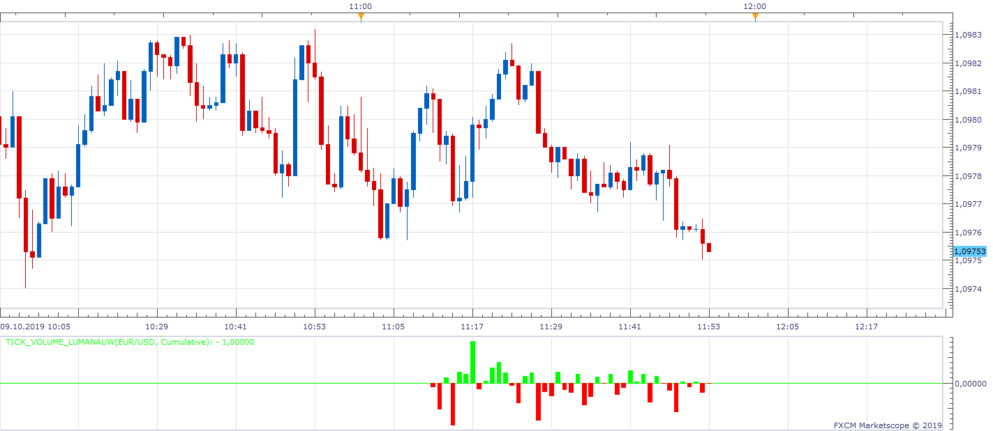Click the 1,0983 price axis value
This screenshot has width=993, height=431.
[969, 35]
